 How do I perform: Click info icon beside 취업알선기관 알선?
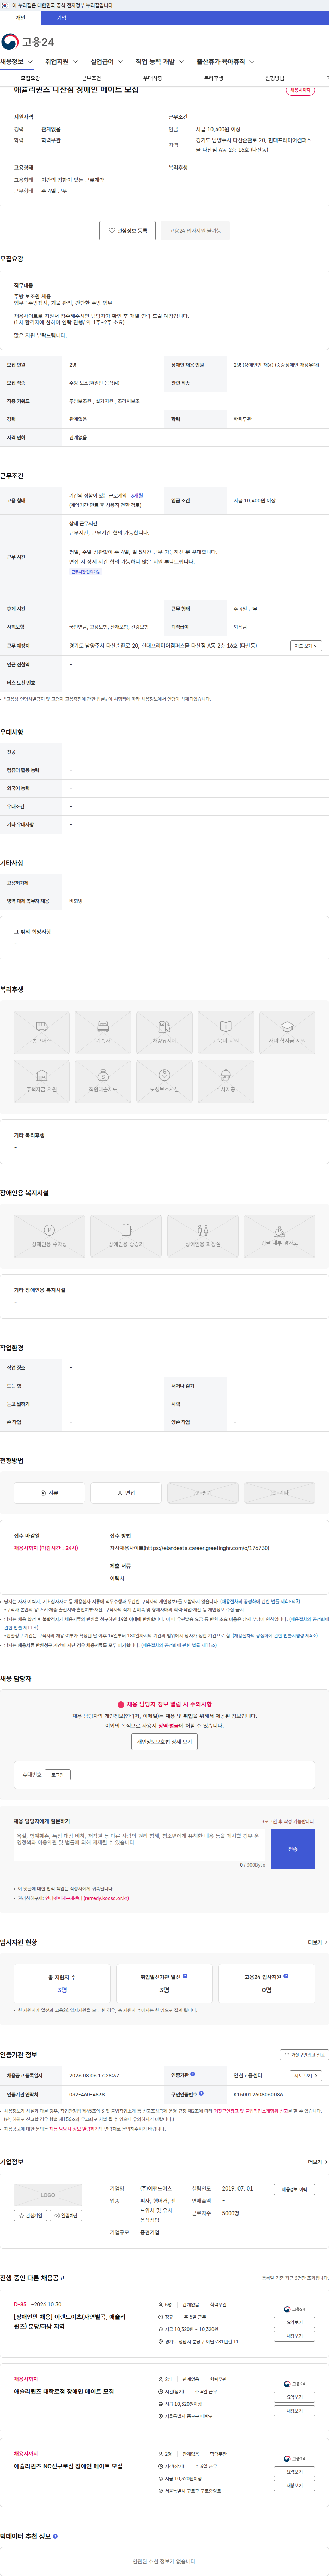[x=185, y=1976]
